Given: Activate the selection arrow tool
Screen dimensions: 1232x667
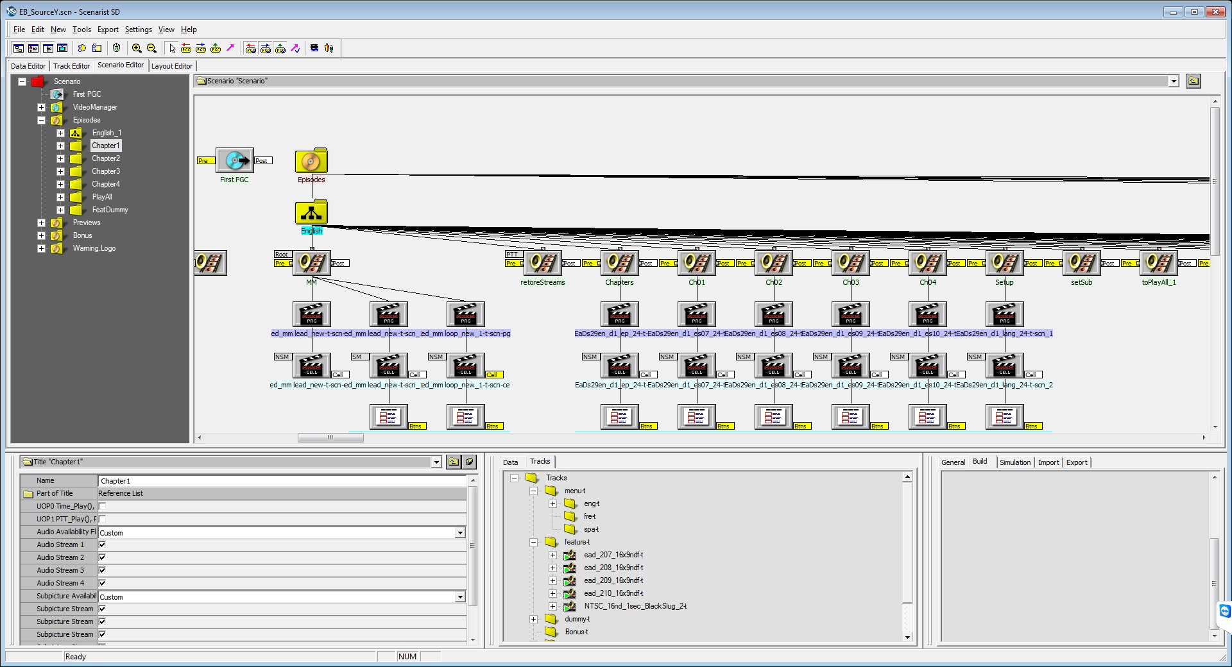Looking at the screenshot, I should point(172,48).
